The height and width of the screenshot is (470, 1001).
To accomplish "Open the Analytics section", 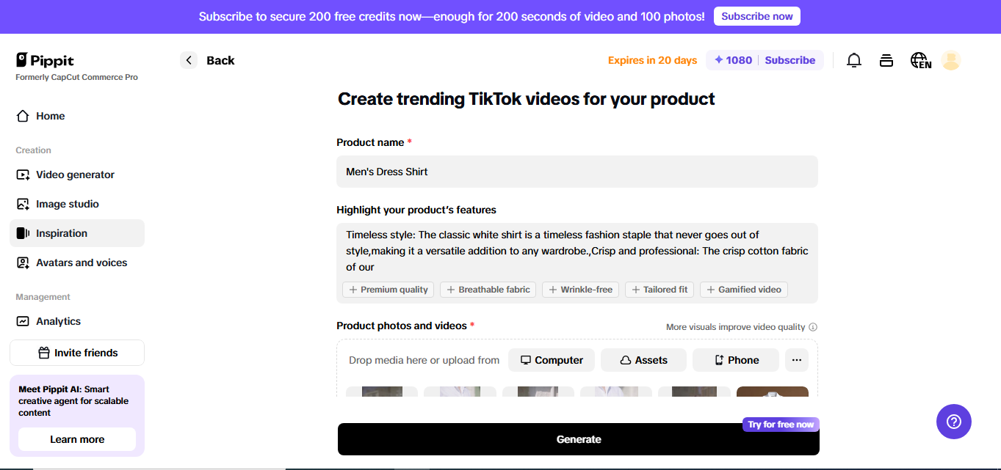I will [58, 321].
